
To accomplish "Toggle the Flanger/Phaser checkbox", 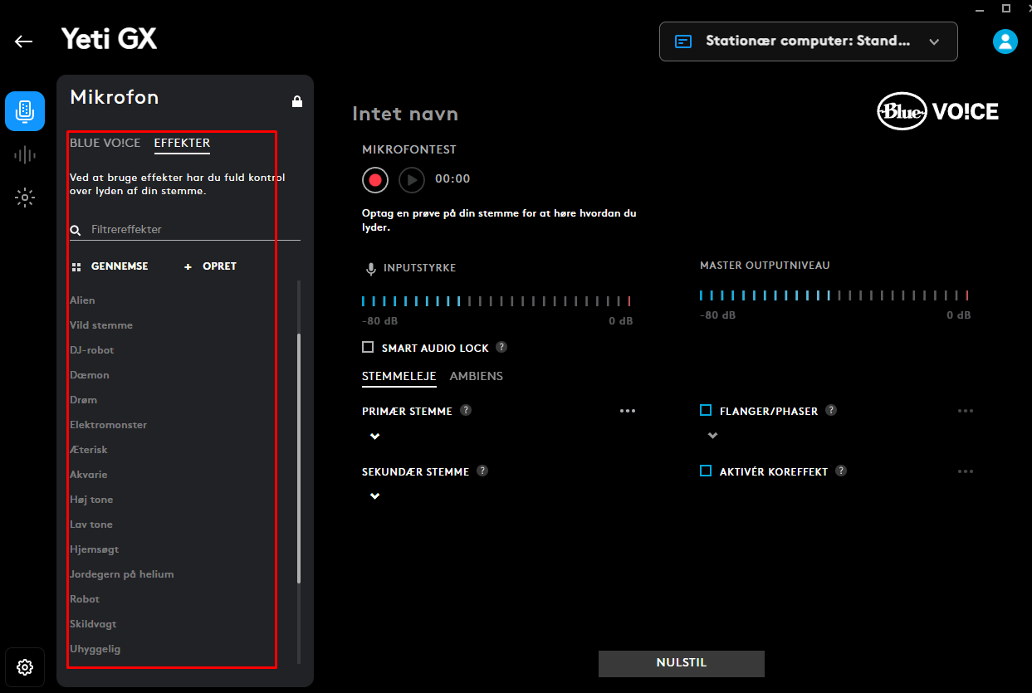I will point(706,410).
